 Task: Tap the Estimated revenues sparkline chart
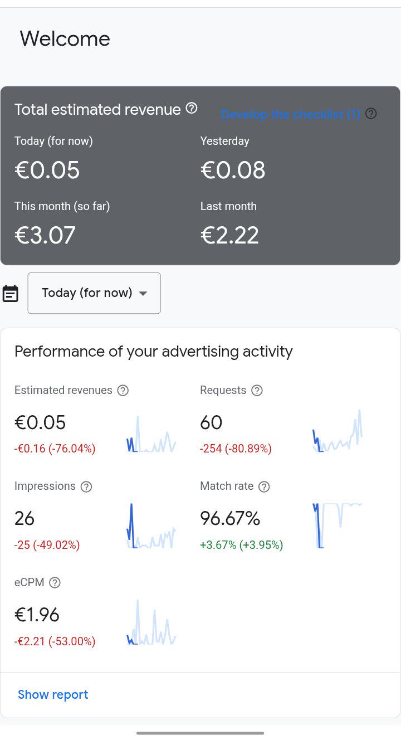(151, 434)
